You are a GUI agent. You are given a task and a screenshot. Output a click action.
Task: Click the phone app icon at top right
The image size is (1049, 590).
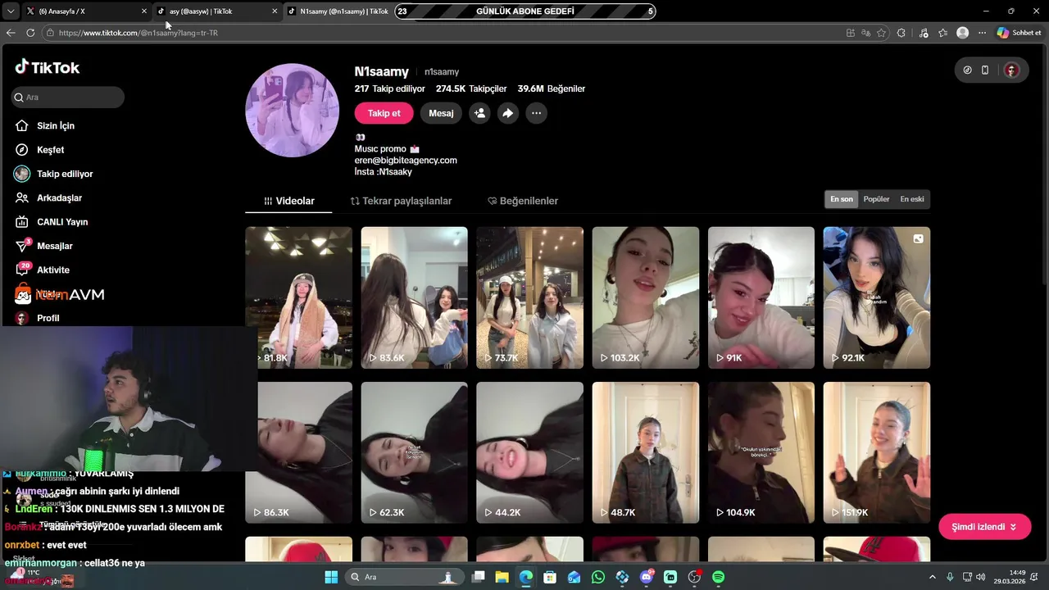[x=985, y=70]
